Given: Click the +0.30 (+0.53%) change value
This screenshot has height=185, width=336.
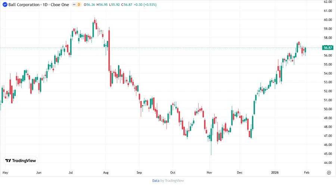Looking at the screenshot, I should pyautogui.click(x=145, y=4).
